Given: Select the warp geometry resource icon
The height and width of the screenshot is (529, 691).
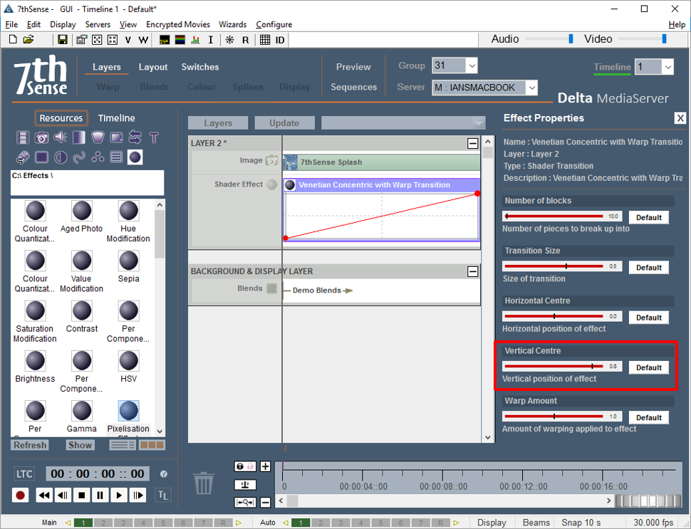Looking at the screenshot, I should coord(98,137).
